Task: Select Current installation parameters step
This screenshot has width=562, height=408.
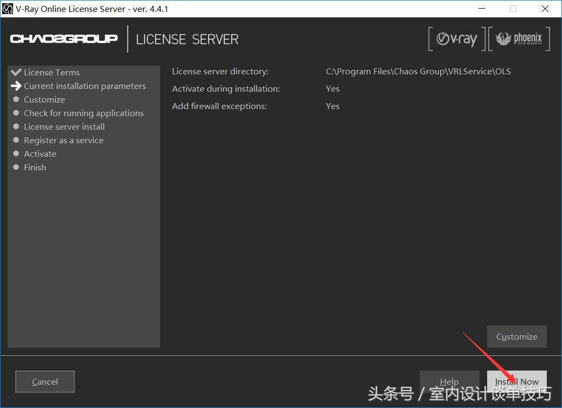Action: click(x=85, y=86)
